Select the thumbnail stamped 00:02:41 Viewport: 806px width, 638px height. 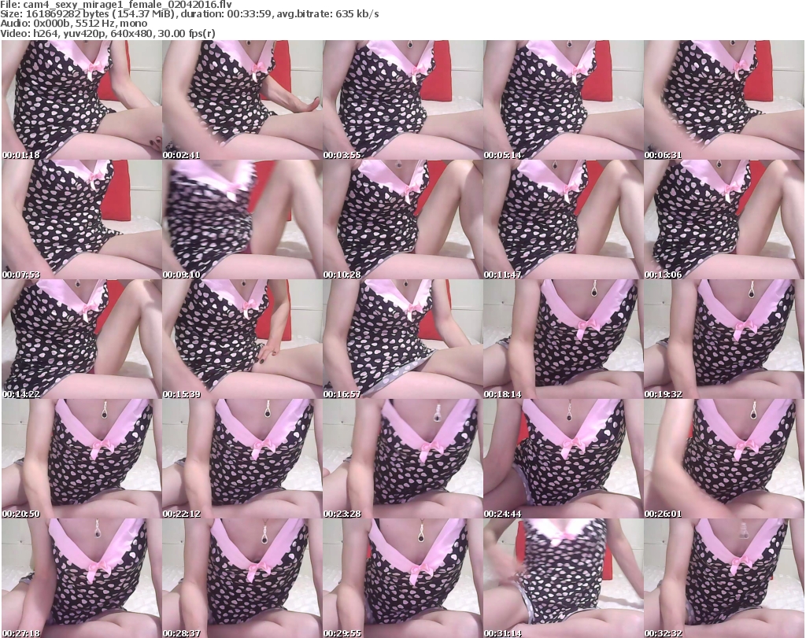pos(242,100)
